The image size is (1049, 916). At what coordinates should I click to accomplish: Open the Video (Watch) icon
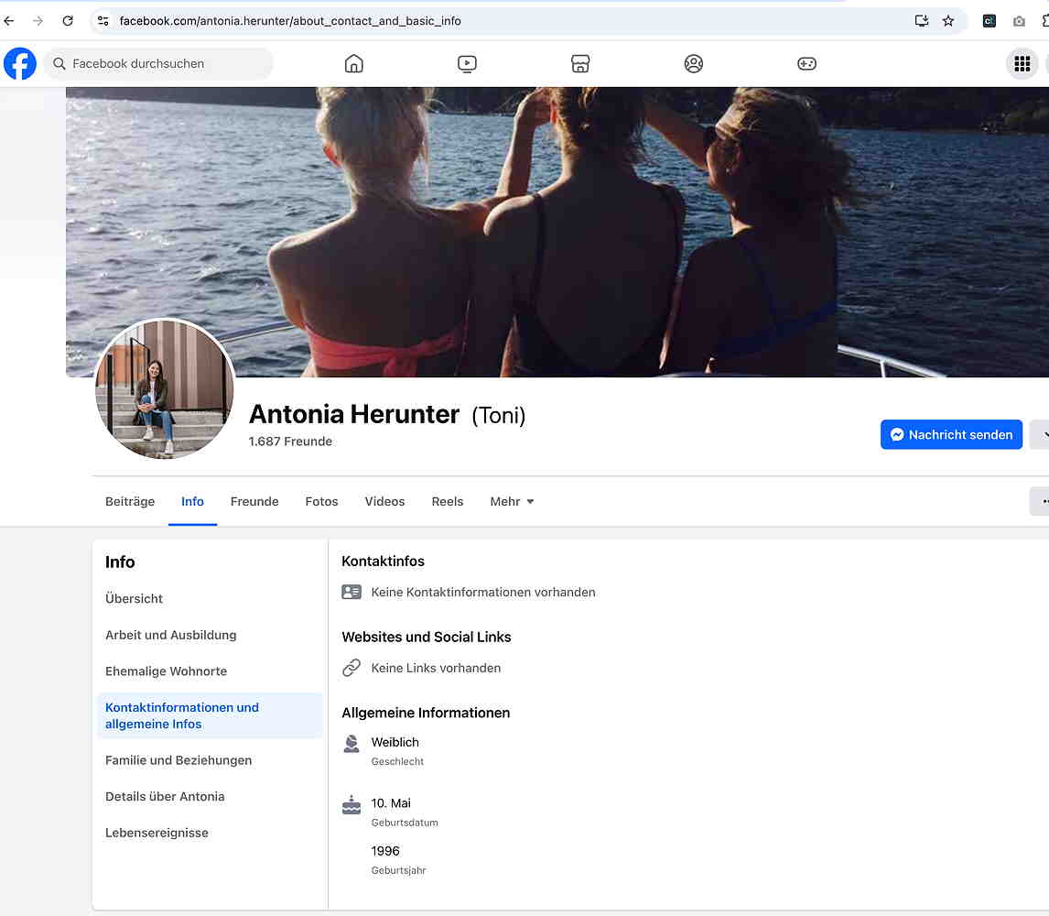point(467,63)
